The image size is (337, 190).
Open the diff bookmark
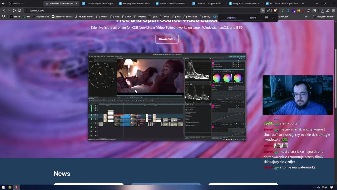tap(26, 17)
